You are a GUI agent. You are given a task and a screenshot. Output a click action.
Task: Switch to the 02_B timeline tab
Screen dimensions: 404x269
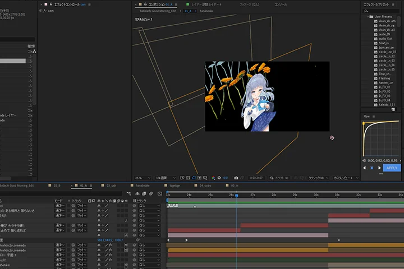tap(57, 185)
